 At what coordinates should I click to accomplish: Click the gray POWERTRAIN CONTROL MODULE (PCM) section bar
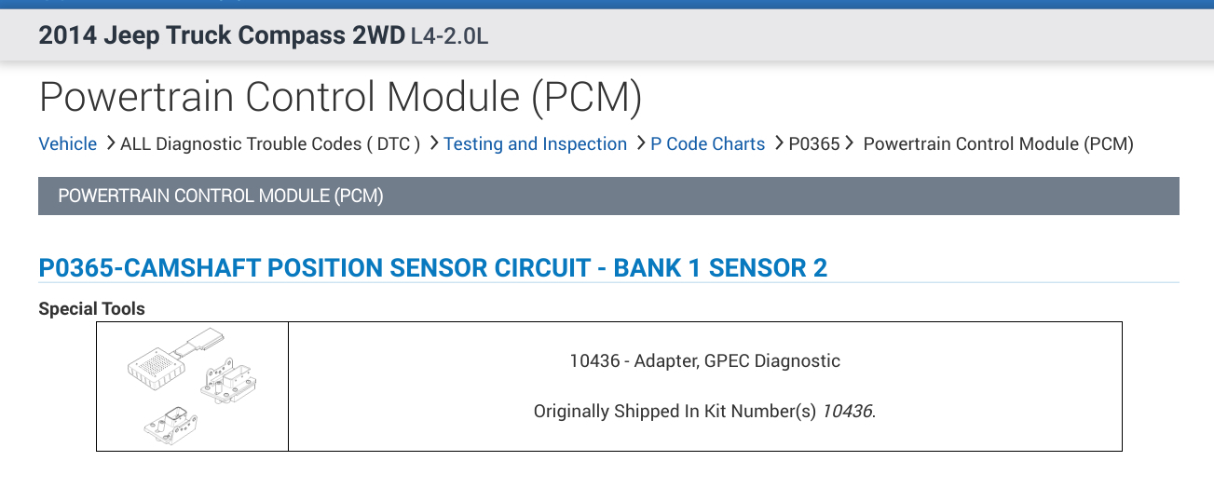click(x=608, y=197)
